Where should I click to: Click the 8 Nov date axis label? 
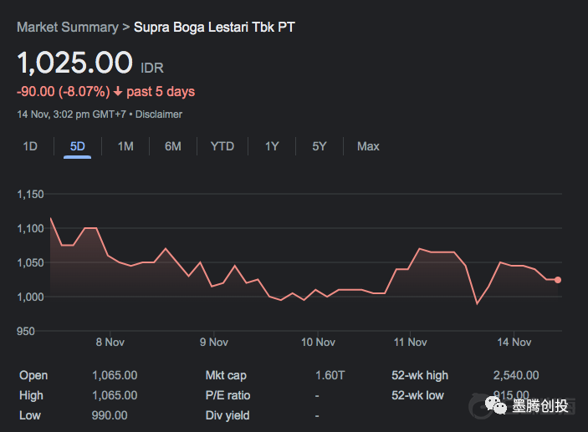tap(110, 342)
